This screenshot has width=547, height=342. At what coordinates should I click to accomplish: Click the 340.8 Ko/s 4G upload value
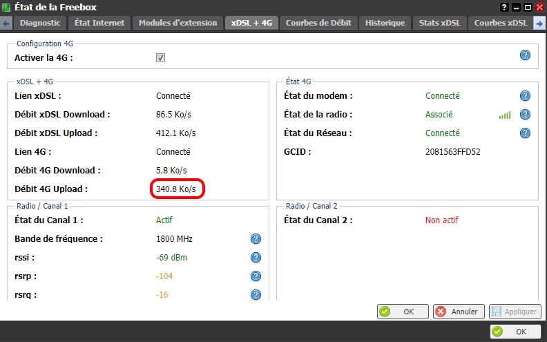[176, 189]
